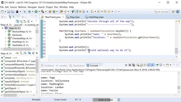The image size is (181, 102).
Task: Click the New Java Class icon
Action: click(54, 12)
